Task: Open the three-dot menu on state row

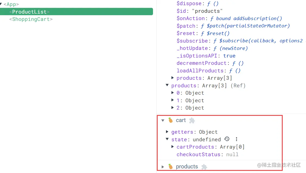Action: pyautogui.click(x=237, y=139)
